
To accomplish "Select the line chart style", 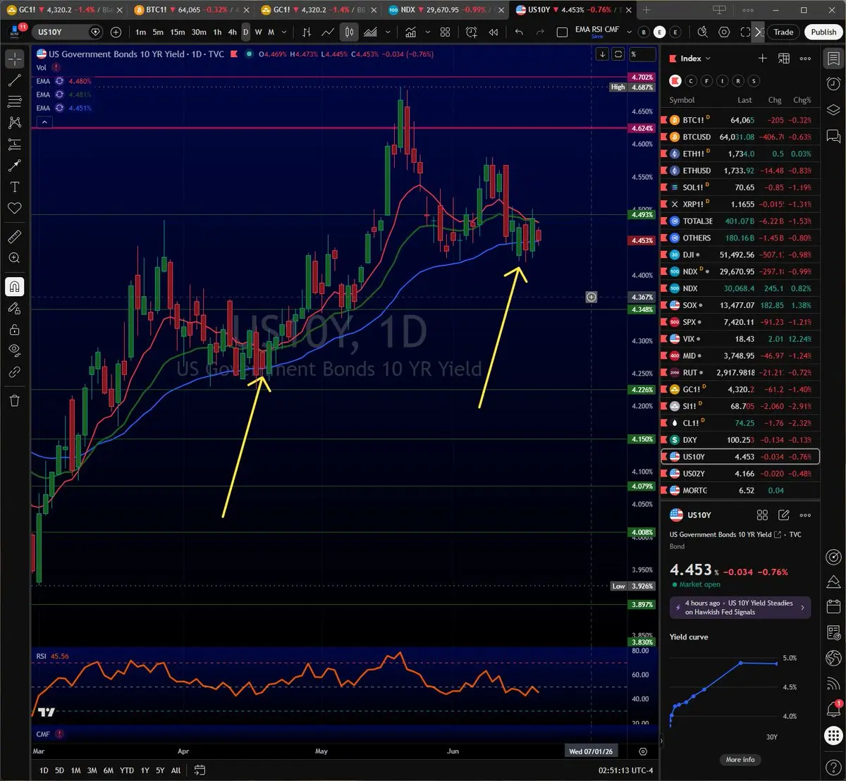I will [328, 32].
